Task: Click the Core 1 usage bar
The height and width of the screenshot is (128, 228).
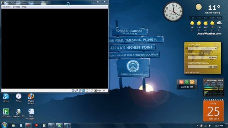Action: 208,88
